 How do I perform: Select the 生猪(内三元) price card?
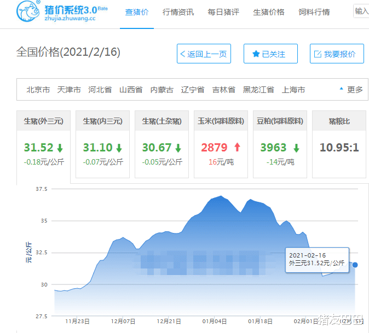tap(102, 144)
